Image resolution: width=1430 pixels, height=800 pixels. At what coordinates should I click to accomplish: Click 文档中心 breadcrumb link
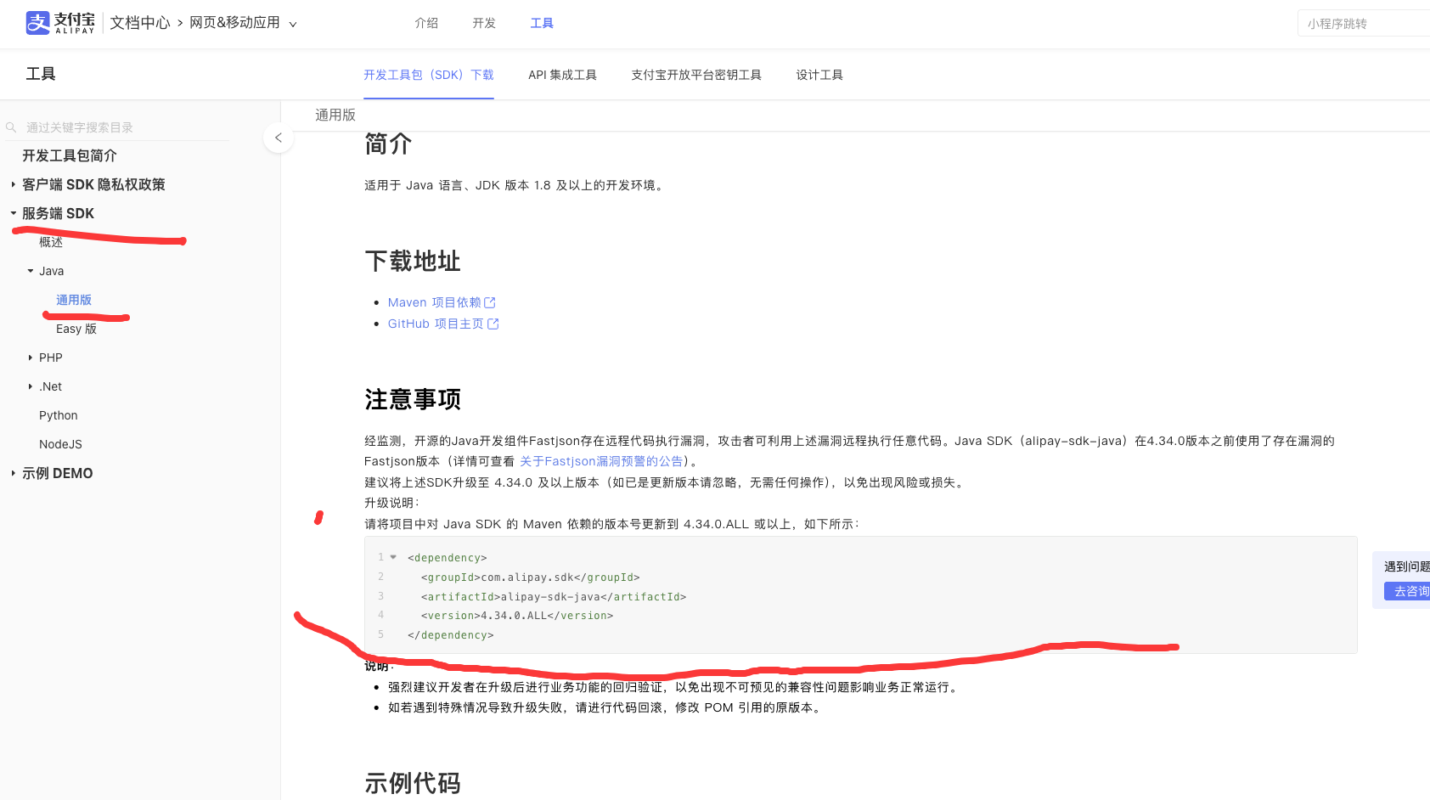click(x=140, y=23)
